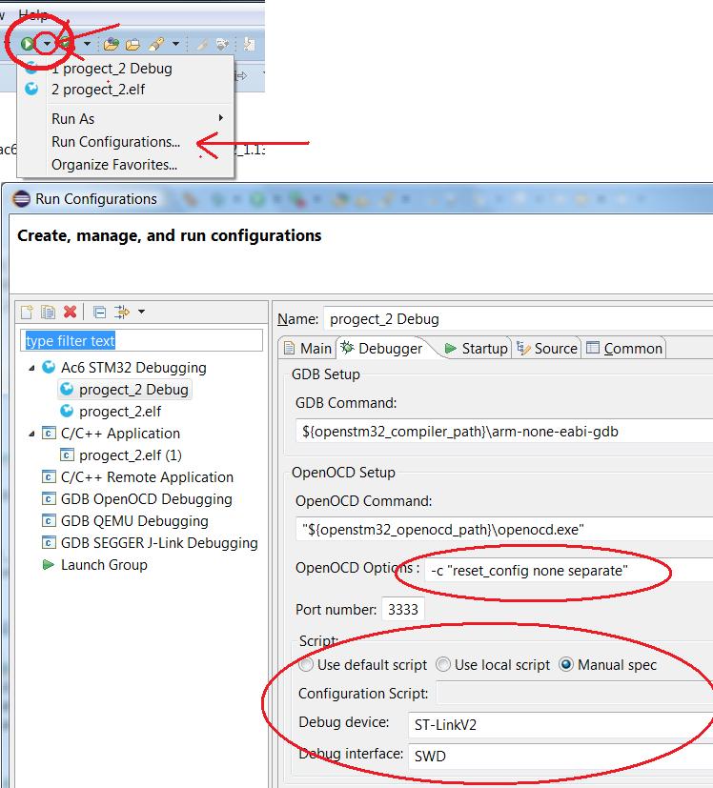The image size is (713, 788).
Task: Select the Use local script option
Action: click(x=443, y=665)
